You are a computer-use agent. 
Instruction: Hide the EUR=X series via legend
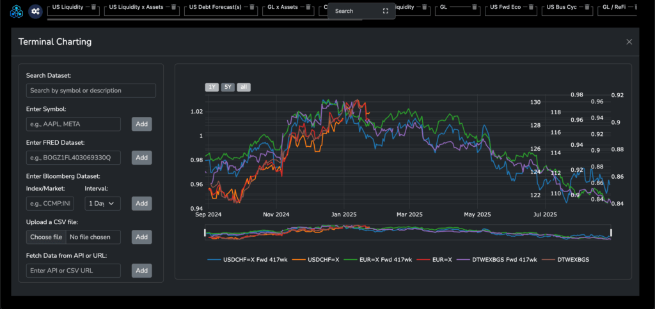click(x=442, y=260)
